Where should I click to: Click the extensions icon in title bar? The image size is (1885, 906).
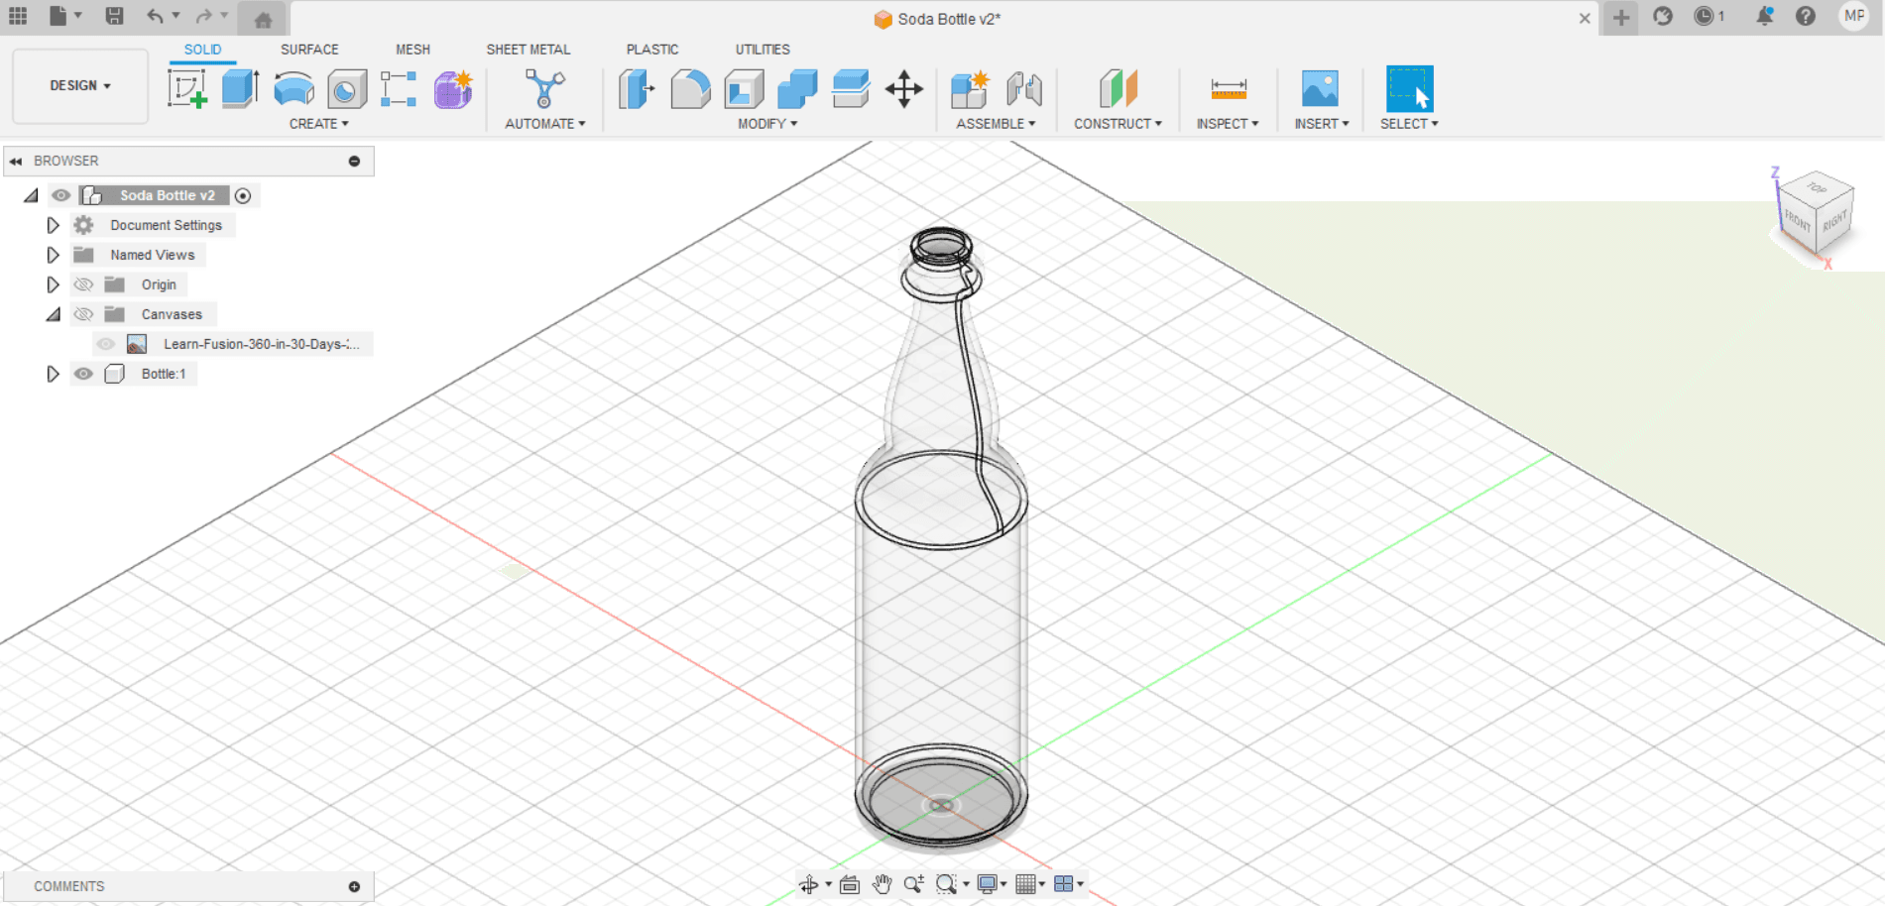(1663, 16)
